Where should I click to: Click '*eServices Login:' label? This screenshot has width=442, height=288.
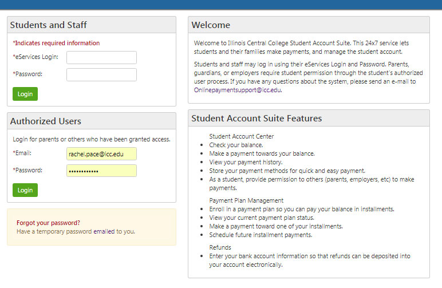point(35,57)
